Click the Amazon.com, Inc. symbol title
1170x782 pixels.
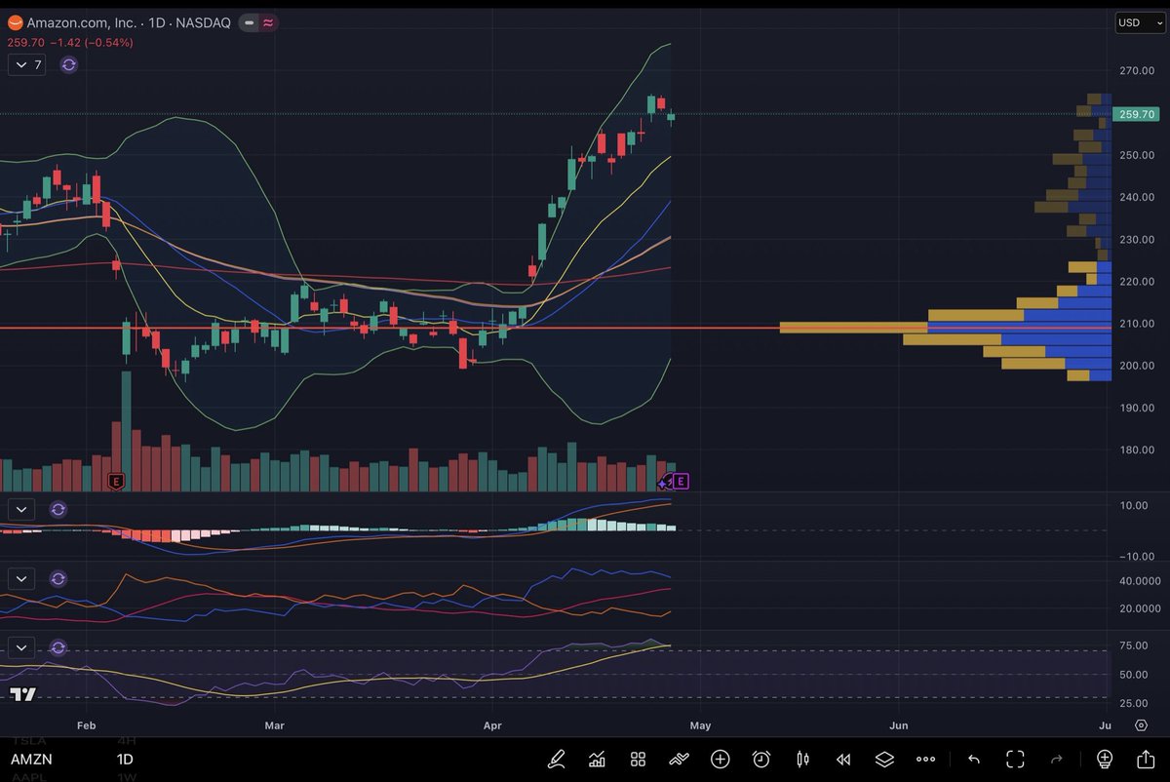coord(83,22)
